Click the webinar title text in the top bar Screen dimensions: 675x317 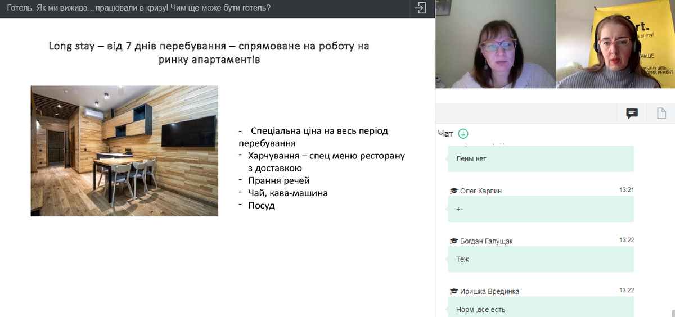click(x=139, y=8)
